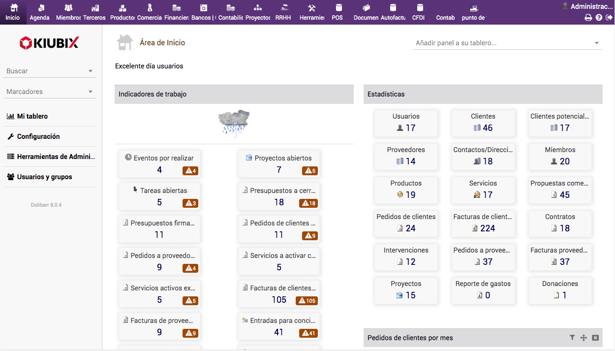Click the KIUBIX logo

[x=49, y=43]
